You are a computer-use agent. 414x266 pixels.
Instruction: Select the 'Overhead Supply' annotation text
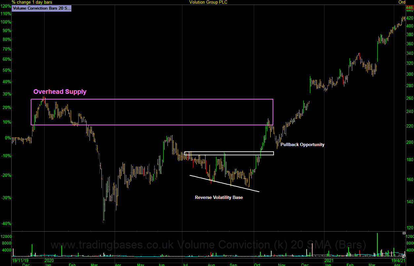pyautogui.click(x=60, y=92)
